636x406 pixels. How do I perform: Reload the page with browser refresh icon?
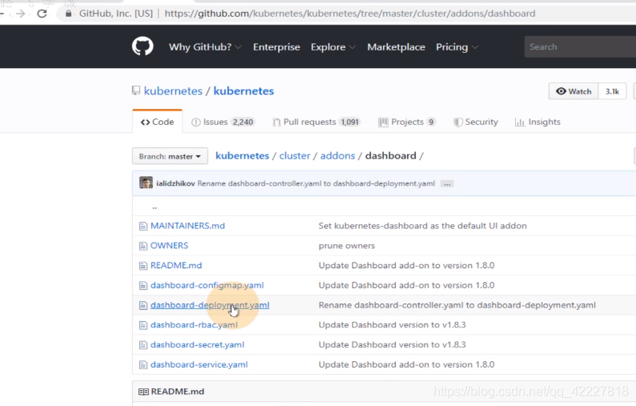coord(42,14)
